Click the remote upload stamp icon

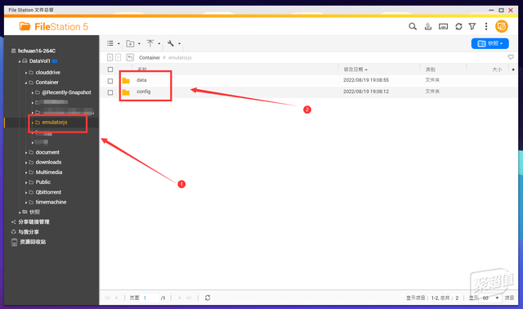428,26
